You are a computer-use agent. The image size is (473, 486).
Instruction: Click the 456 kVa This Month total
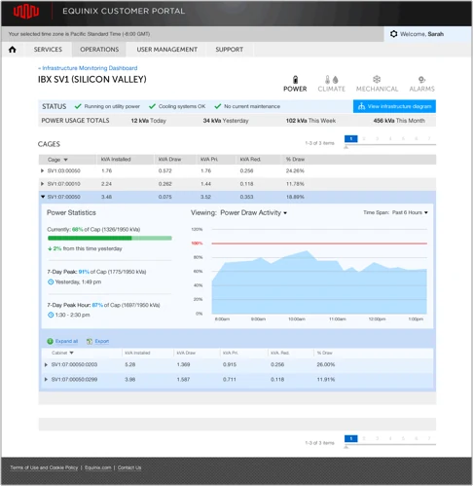pos(399,121)
